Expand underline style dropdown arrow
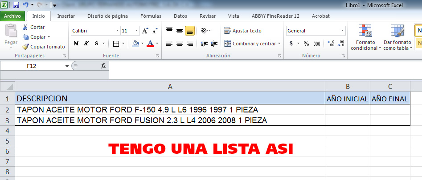The width and height of the screenshot is (422, 180). [x=104, y=44]
